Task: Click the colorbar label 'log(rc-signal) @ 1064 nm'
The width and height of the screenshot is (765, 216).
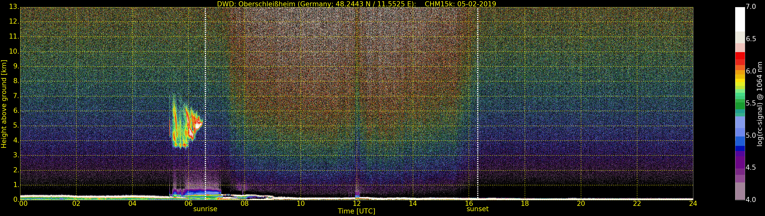Action: [760, 104]
